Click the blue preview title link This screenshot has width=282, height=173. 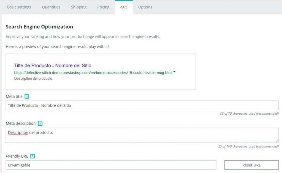click(53, 66)
